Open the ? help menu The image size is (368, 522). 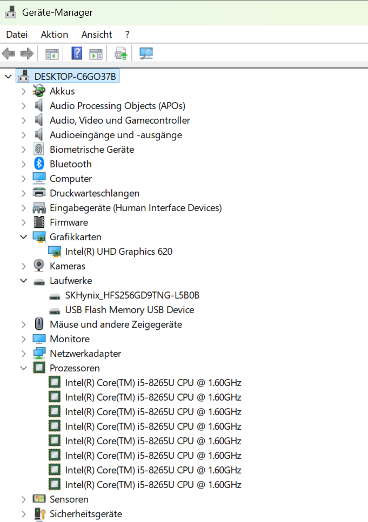coord(127,35)
